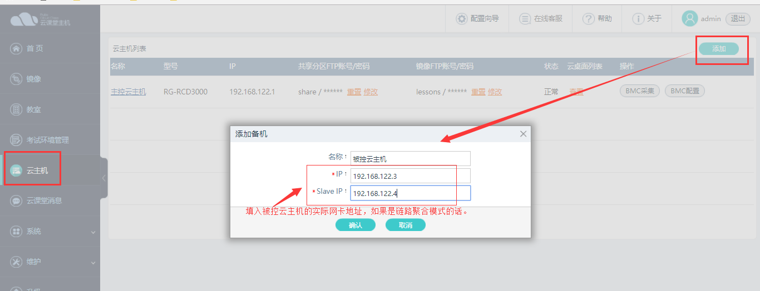Click the 首页 home icon
This screenshot has width=760, height=291.
point(16,48)
